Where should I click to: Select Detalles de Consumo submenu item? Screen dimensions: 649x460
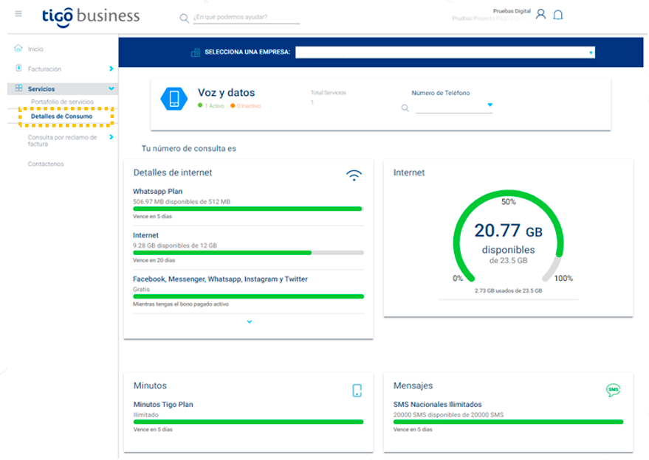coord(62,116)
